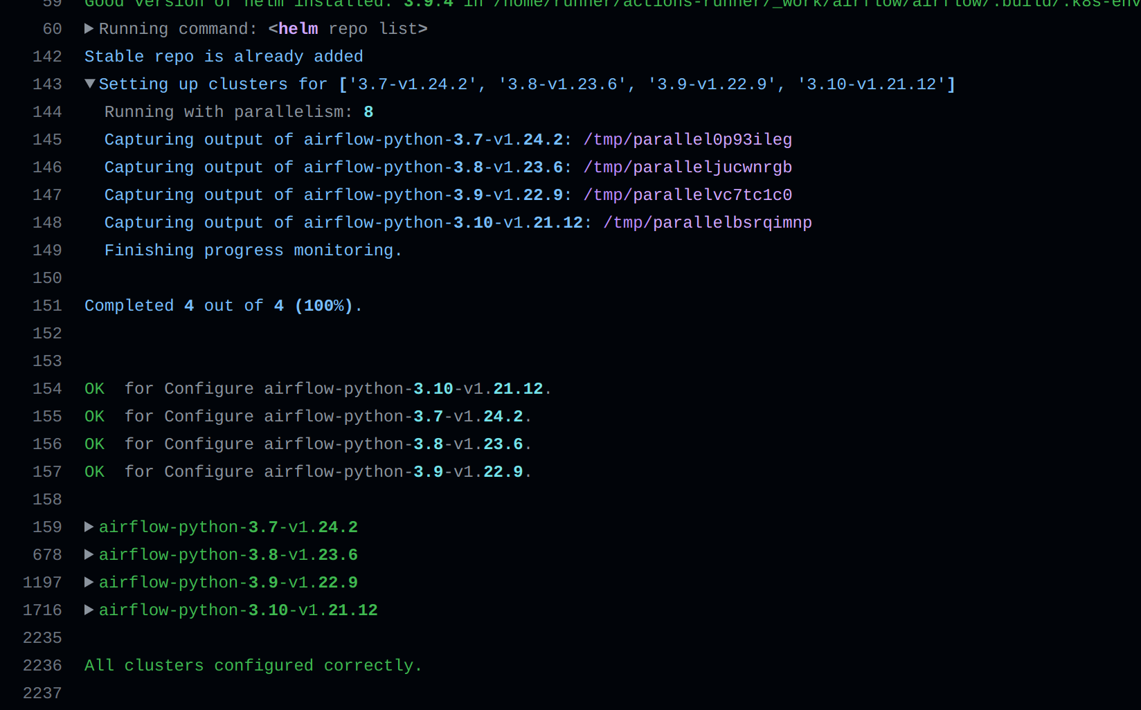This screenshot has height=710, width=1141.
Task: Select the /tmp/paralleljucwnrgb path
Action: pyautogui.click(x=688, y=167)
